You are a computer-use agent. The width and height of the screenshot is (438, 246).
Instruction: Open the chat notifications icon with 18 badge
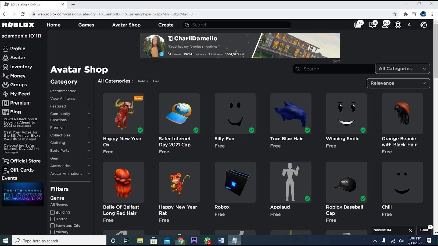pyautogui.click(x=373, y=25)
